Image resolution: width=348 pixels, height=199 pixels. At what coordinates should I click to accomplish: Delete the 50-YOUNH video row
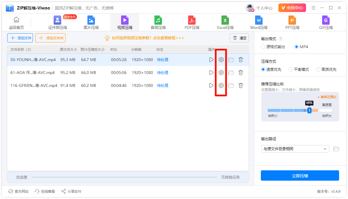click(x=241, y=60)
